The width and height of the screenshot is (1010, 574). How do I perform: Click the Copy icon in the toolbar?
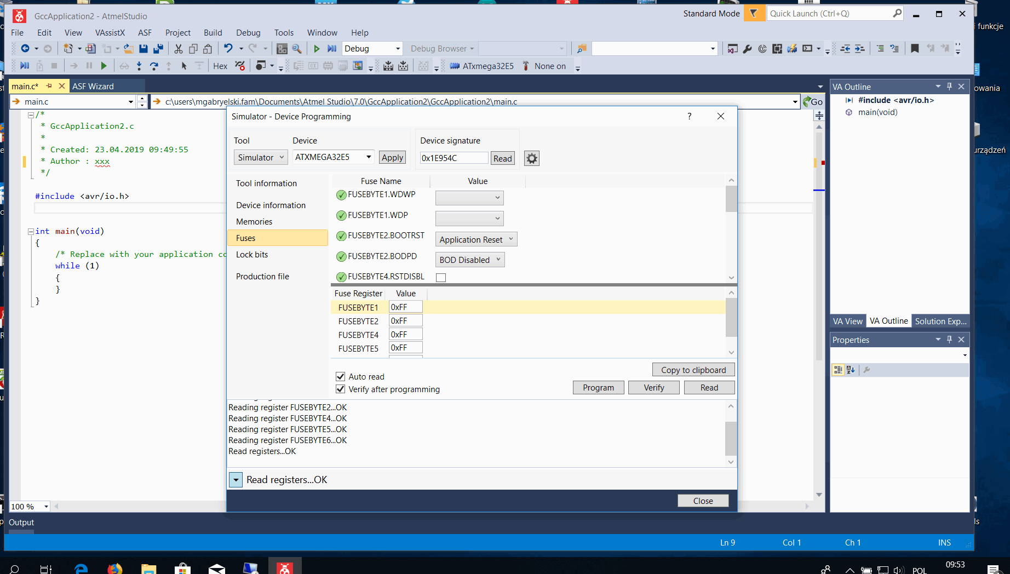click(x=193, y=49)
